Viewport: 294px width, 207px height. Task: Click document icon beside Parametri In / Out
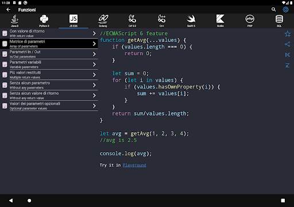point(5,54)
